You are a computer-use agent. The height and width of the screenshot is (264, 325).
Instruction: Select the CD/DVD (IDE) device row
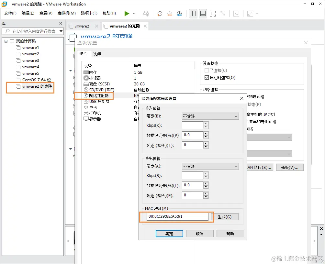pos(138,90)
